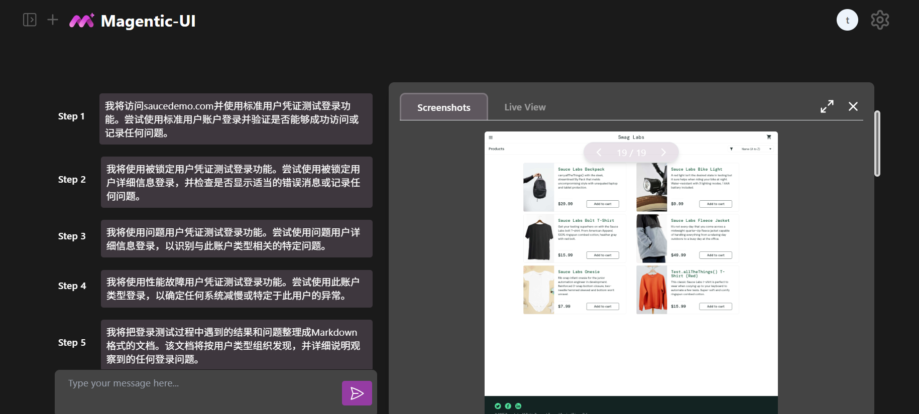The image size is (919, 414).
Task: Click the Magentic-UI title text
Action: click(148, 21)
